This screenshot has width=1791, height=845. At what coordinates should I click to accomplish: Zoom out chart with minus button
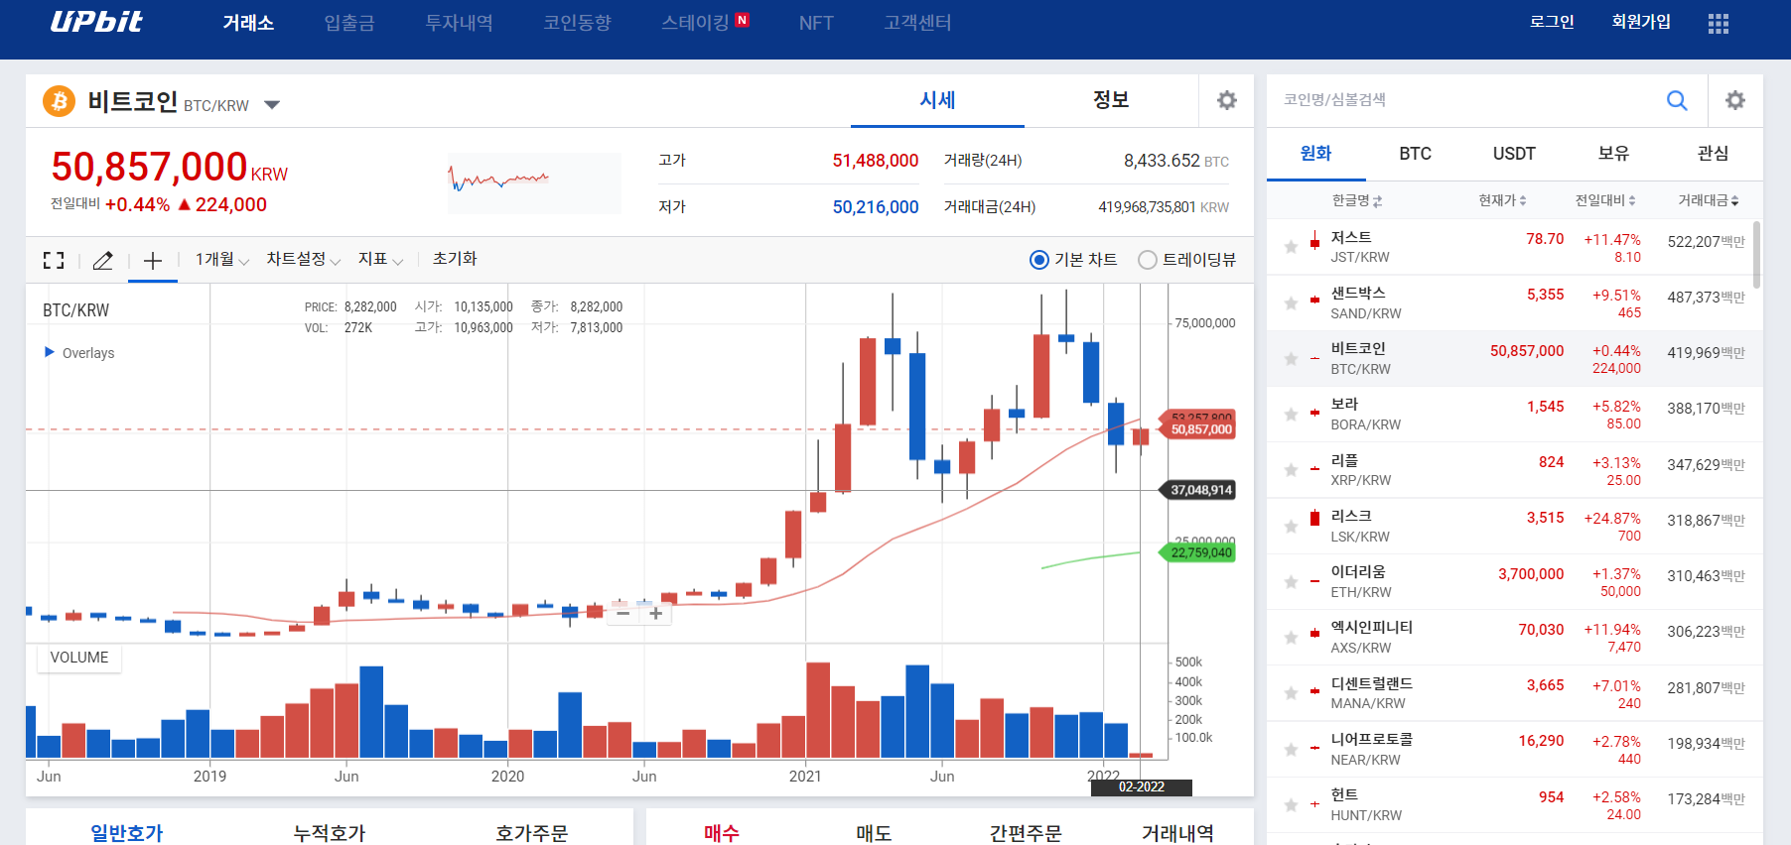[x=623, y=614]
